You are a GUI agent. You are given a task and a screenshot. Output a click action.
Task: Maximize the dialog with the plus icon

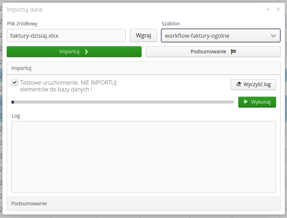268,10
